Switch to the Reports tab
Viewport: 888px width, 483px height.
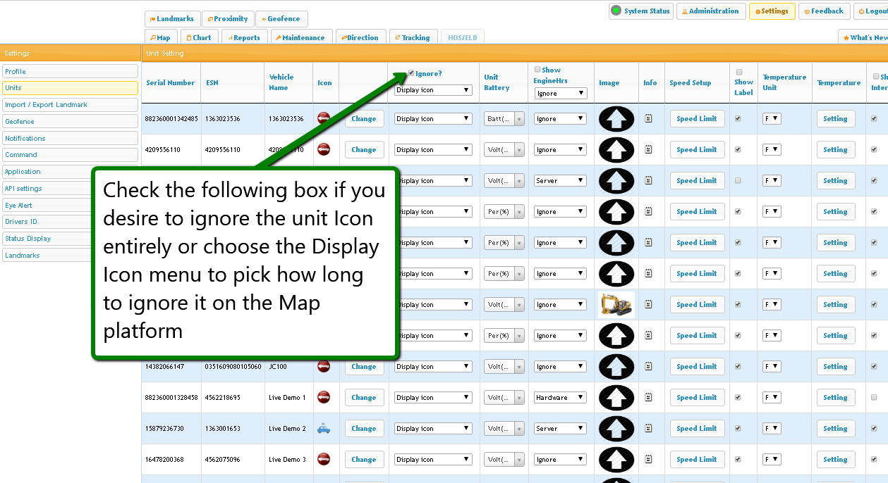[x=243, y=38]
